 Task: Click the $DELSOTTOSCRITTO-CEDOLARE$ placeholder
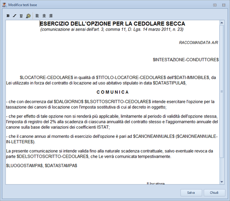[x=53, y=156]
